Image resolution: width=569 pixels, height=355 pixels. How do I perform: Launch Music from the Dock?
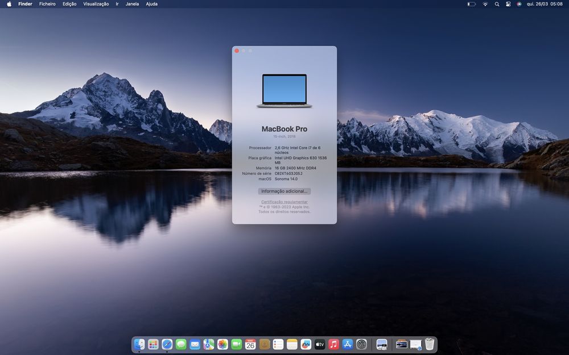(x=333, y=344)
